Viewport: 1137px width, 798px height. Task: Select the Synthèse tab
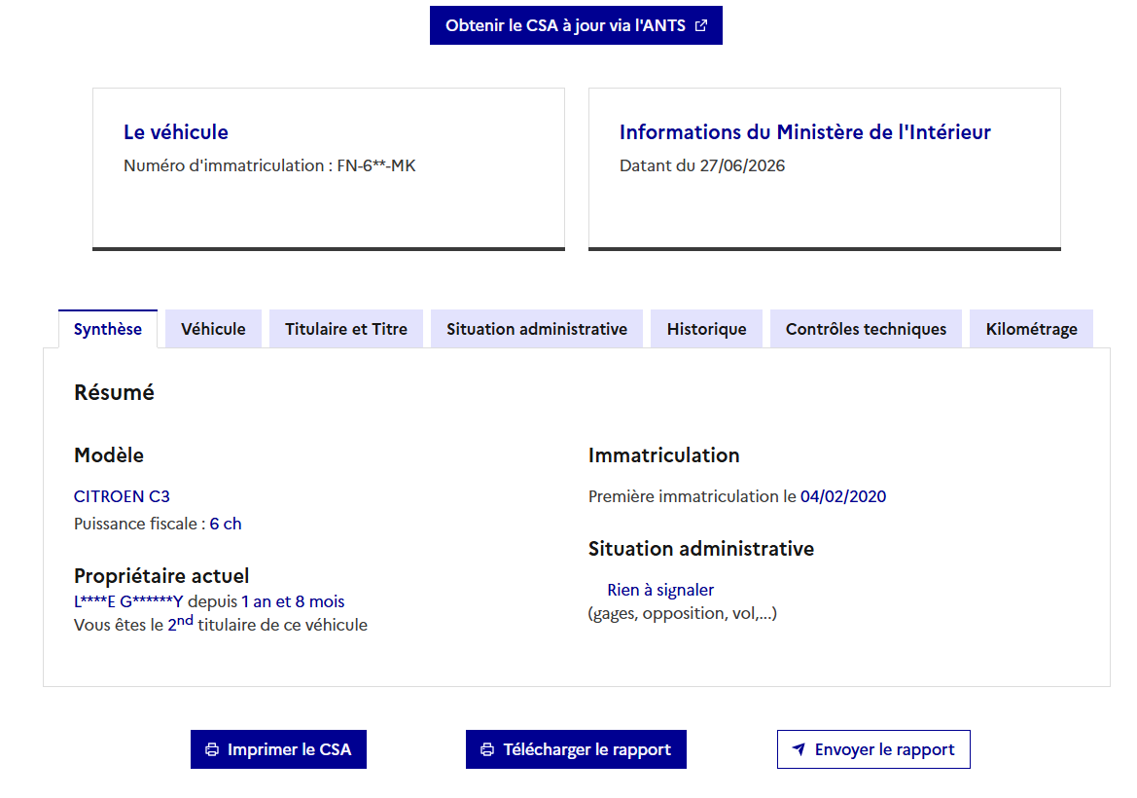(108, 329)
